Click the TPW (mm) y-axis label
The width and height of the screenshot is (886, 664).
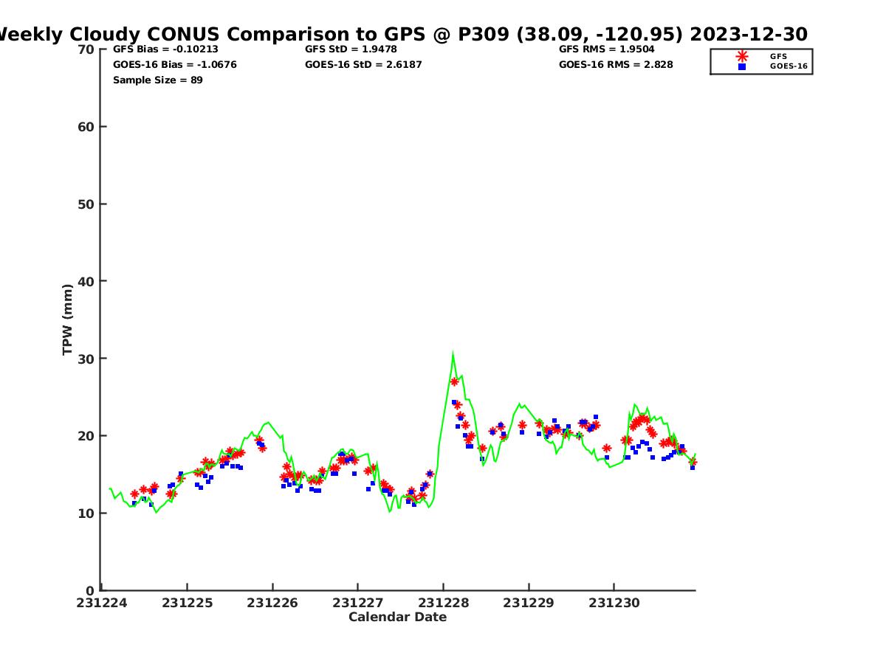[x=68, y=319]
